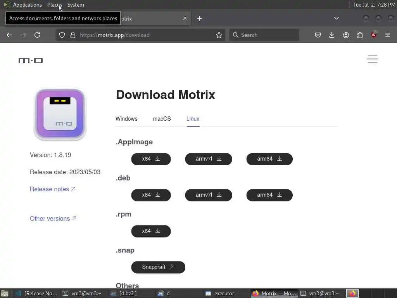Switch to the d.bz2 taskbar window
This screenshot has height=298, width=397.
click(x=132, y=293)
